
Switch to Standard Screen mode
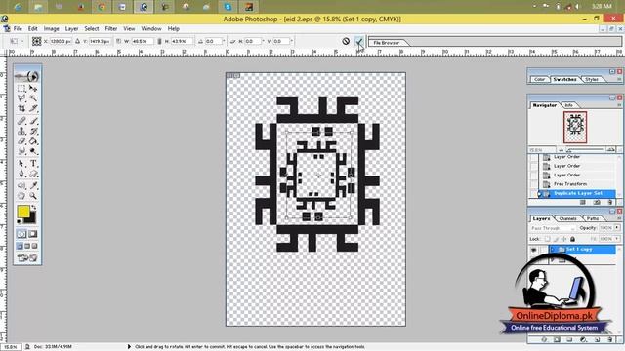click(20, 247)
